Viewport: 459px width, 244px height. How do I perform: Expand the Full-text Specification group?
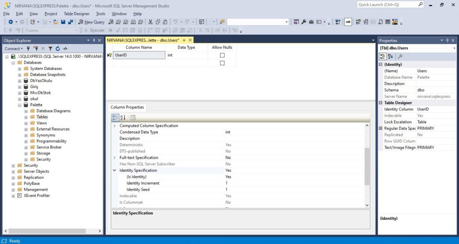pos(114,157)
